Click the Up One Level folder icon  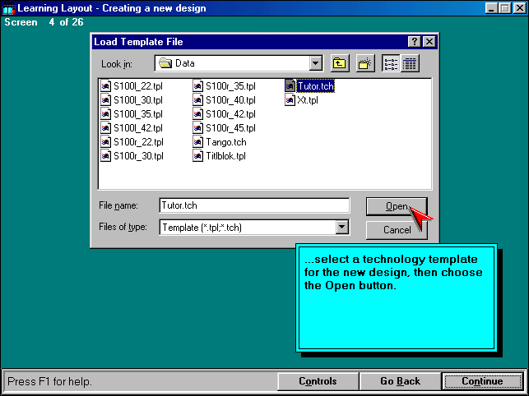340,63
